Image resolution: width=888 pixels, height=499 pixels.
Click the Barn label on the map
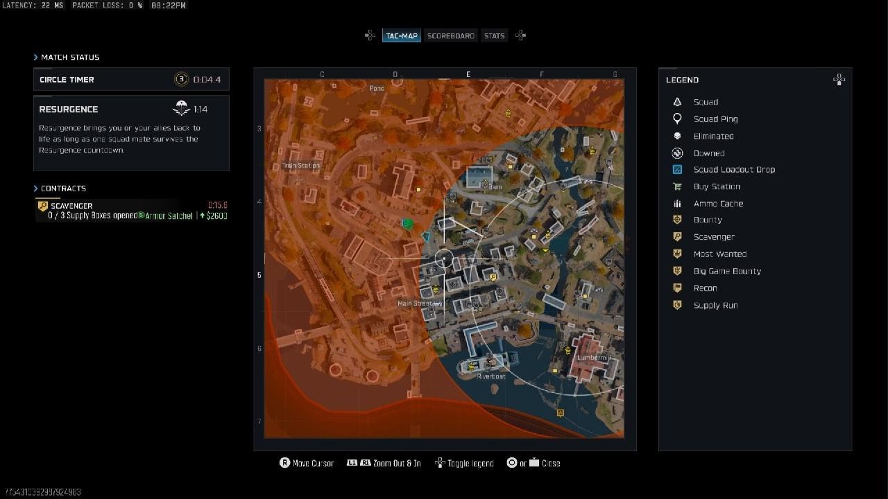click(495, 187)
